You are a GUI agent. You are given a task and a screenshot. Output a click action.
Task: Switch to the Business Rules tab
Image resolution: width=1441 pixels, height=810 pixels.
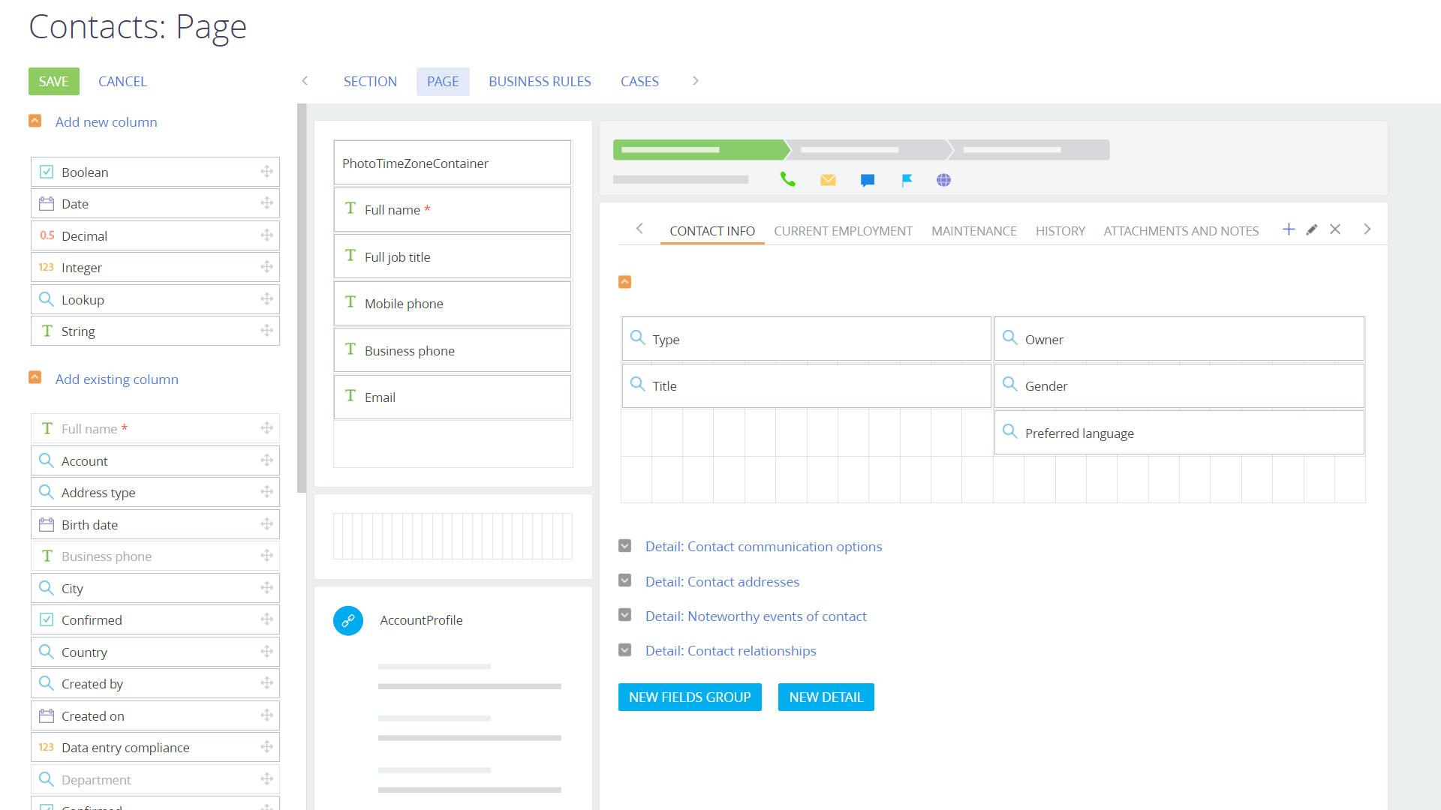point(540,81)
